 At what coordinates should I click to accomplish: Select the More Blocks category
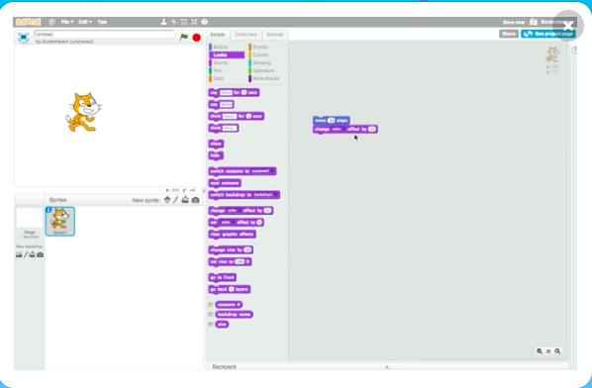[x=265, y=78]
